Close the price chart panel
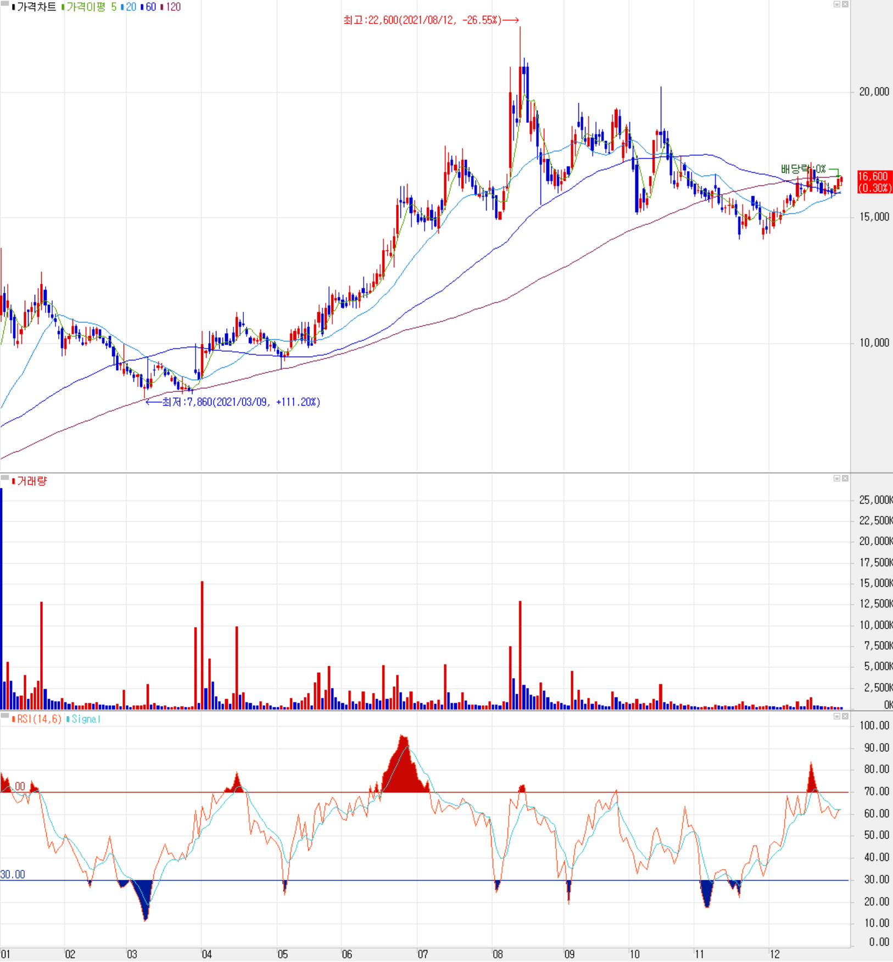Image resolution: width=893 pixels, height=962 pixels. [x=845, y=4]
